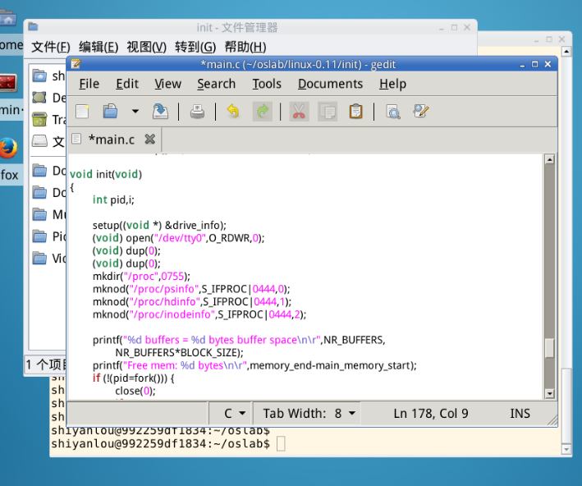The image size is (582, 486).
Task: Open the C language selector in status bar
Action: (231, 414)
